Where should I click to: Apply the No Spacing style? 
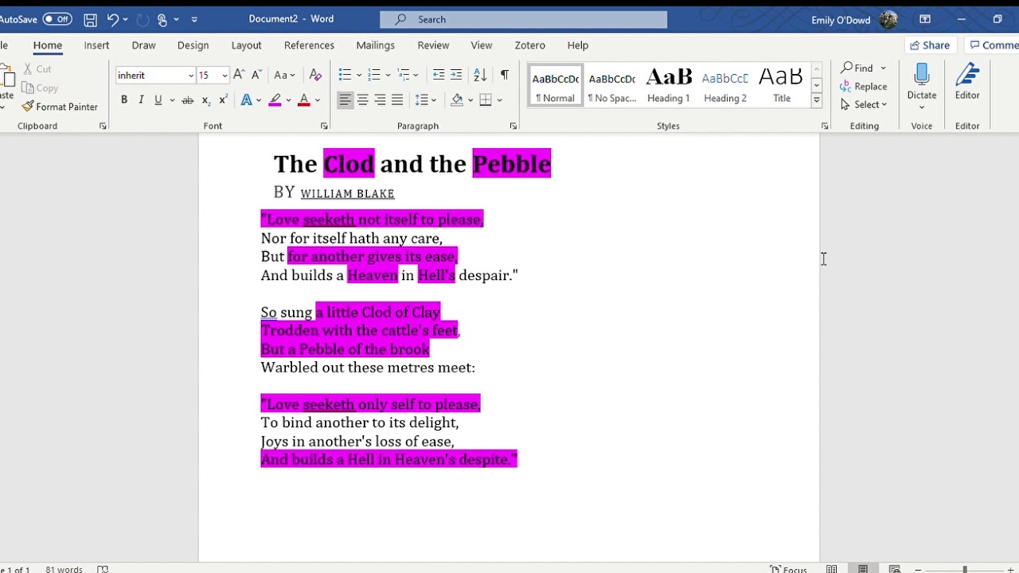click(x=611, y=85)
